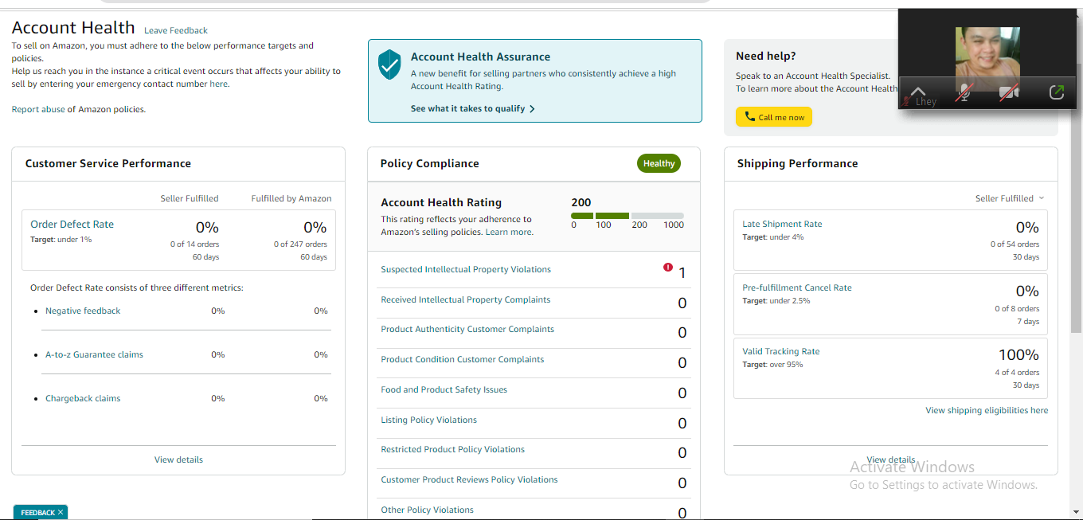Click the '0 of 14 orders' text
This screenshot has width=1083, height=520.
point(194,244)
